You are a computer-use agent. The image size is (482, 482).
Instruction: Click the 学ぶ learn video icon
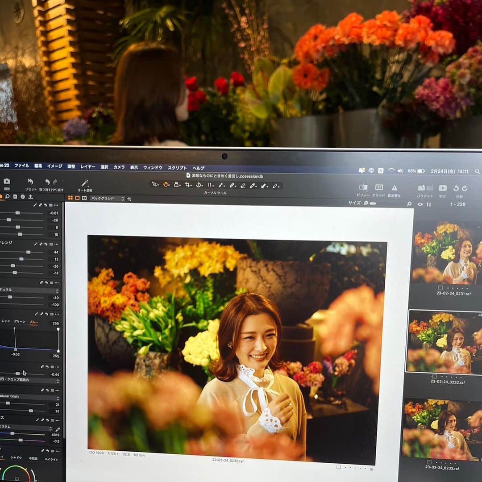(x=443, y=188)
